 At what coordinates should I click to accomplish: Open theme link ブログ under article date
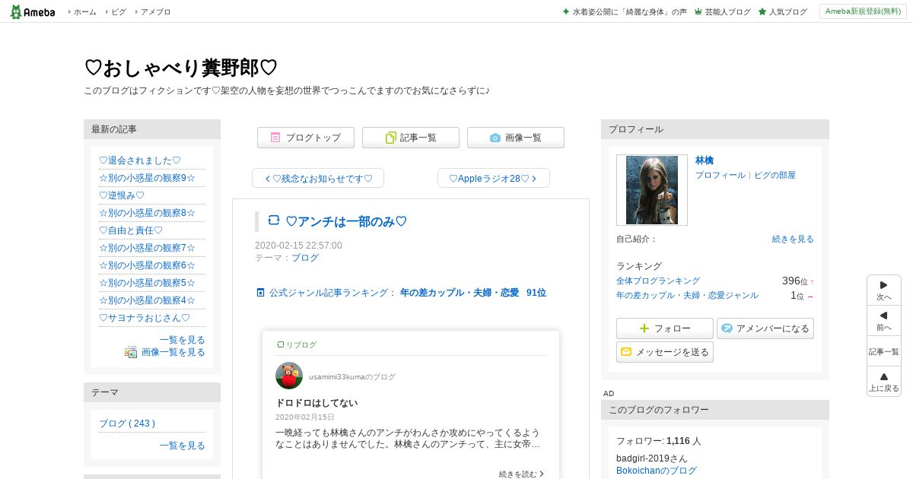(x=305, y=258)
